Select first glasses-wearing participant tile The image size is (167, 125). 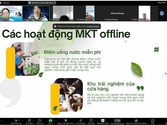[11, 13]
